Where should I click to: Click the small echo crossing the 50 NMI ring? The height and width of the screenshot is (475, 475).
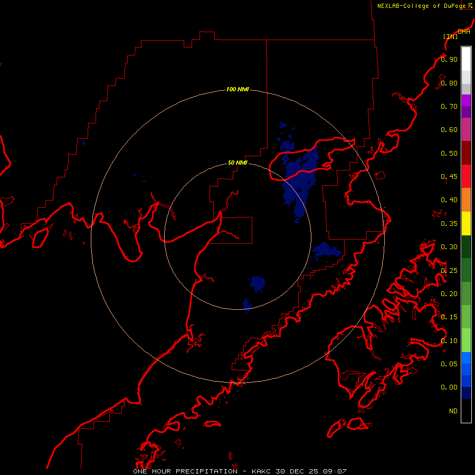coord(247,306)
